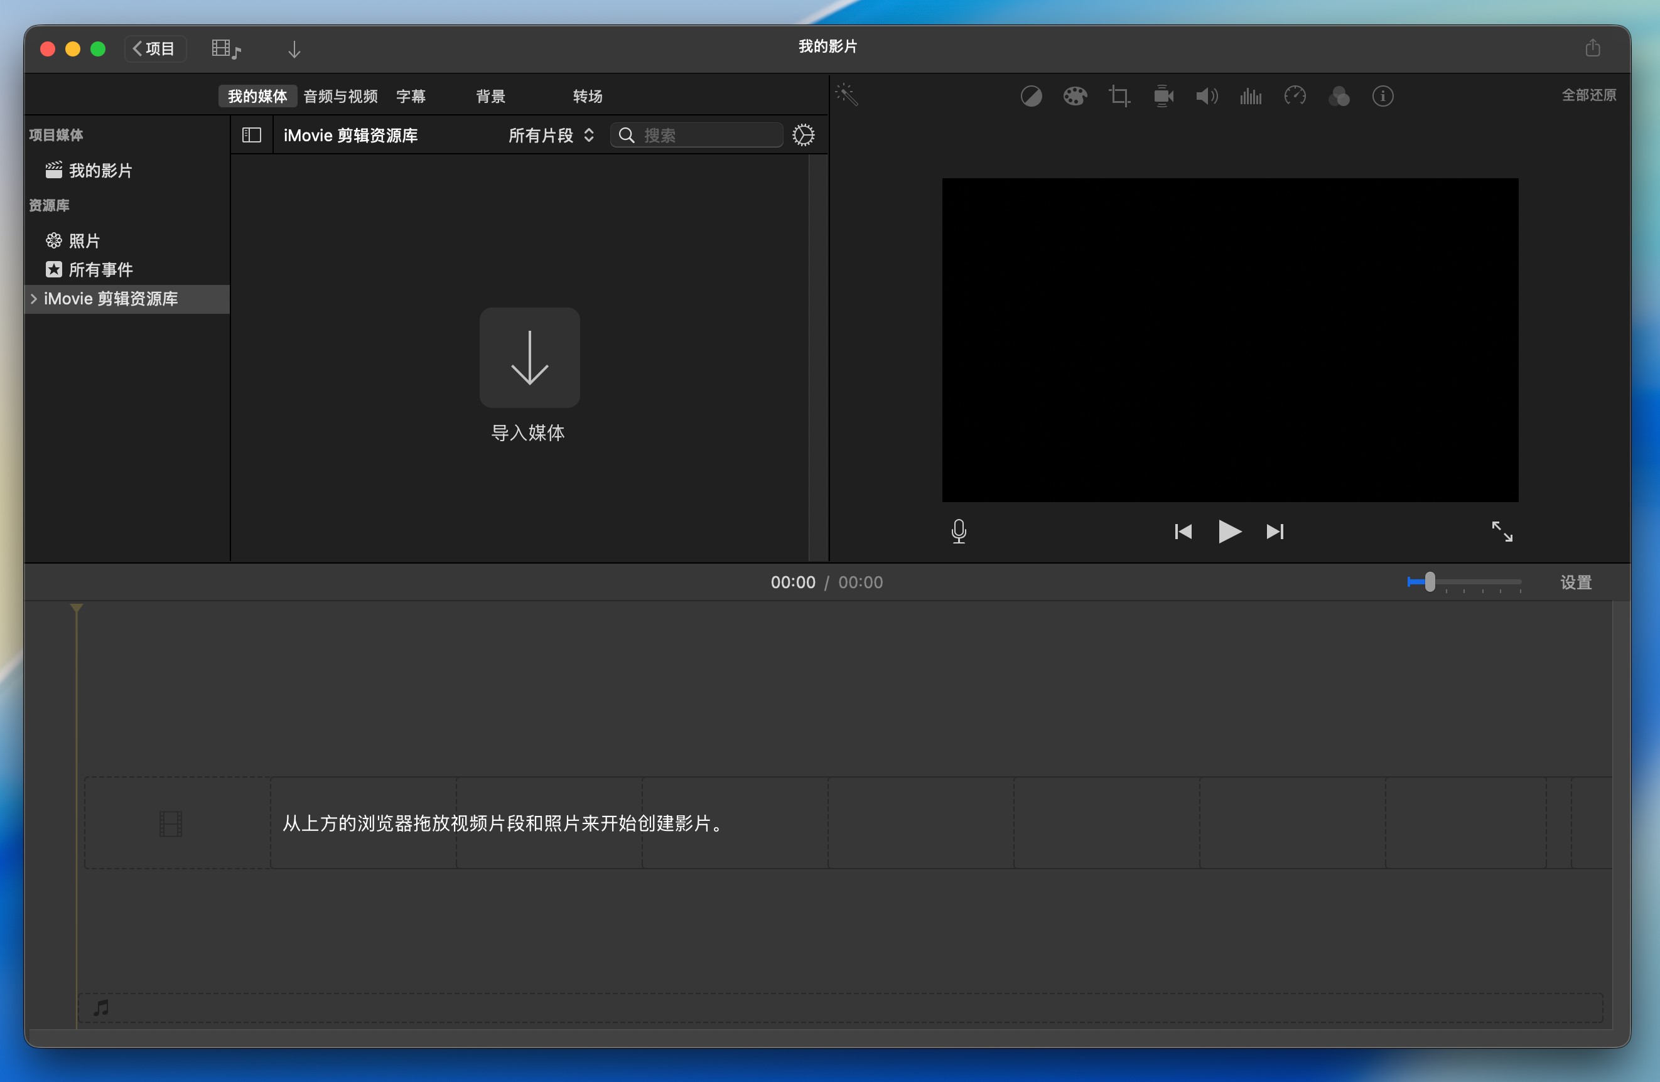
Task: Toggle media browser display button
Action: pyautogui.click(x=226, y=49)
